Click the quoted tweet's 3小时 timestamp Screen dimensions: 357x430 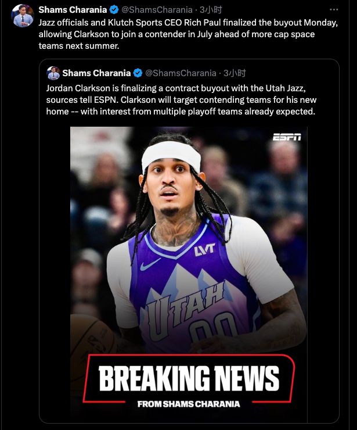[235, 73]
